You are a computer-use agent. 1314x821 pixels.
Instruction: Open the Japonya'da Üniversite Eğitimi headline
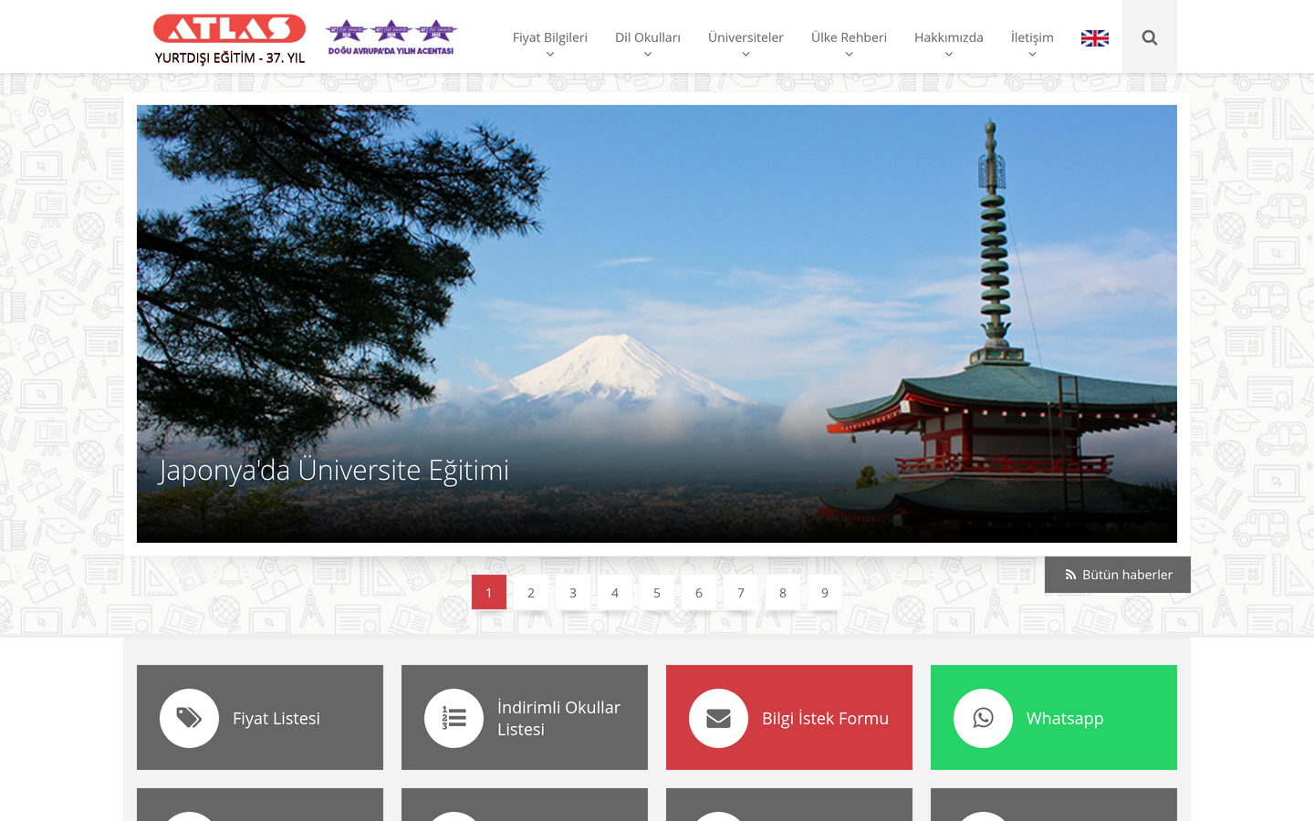[x=334, y=470]
